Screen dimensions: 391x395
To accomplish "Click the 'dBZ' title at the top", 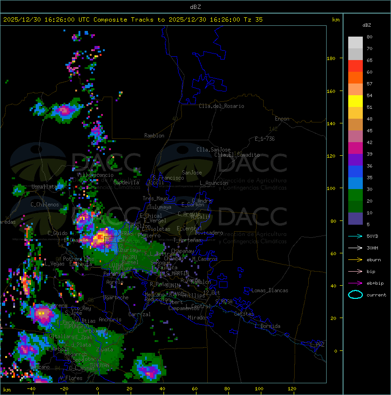I will [x=195, y=7].
